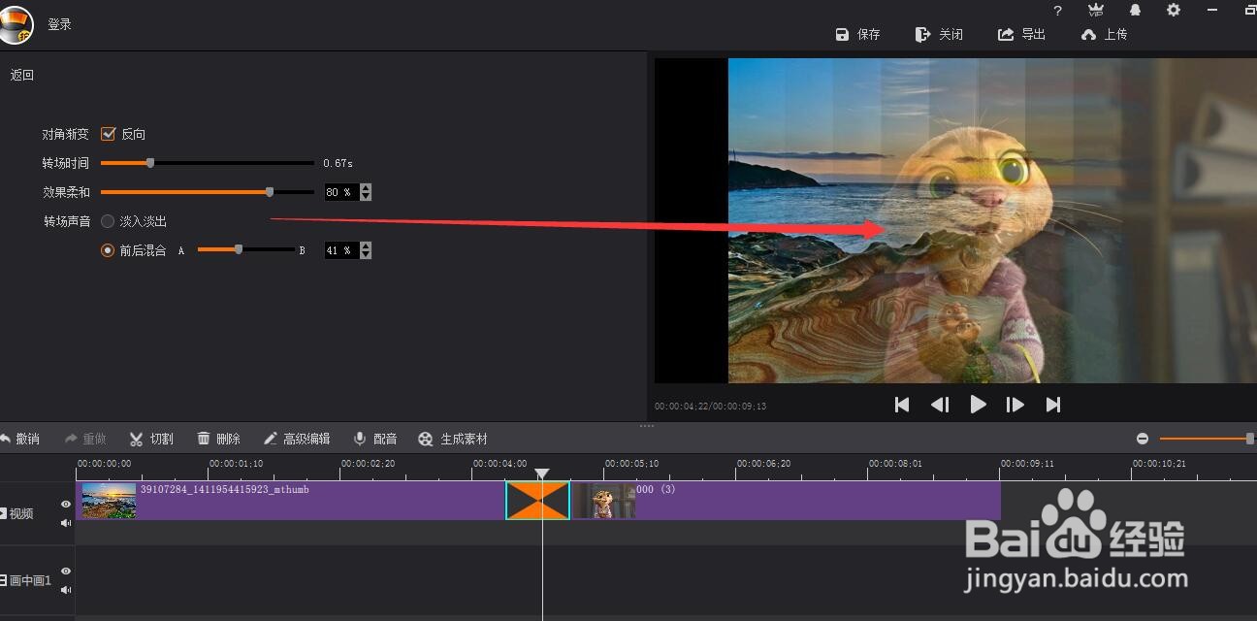Select the cartoon cat clip thumbnail
Image resolution: width=1257 pixels, height=621 pixels.
pyautogui.click(x=603, y=501)
